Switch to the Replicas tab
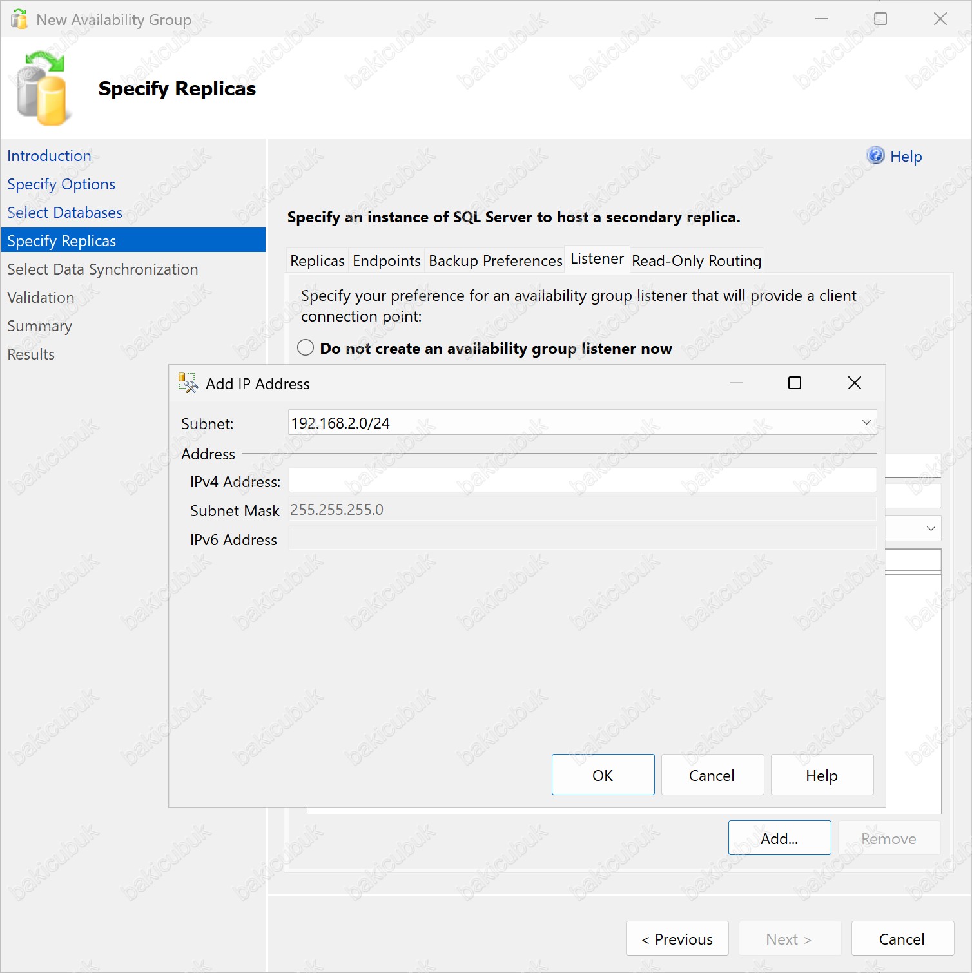 (x=317, y=261)
